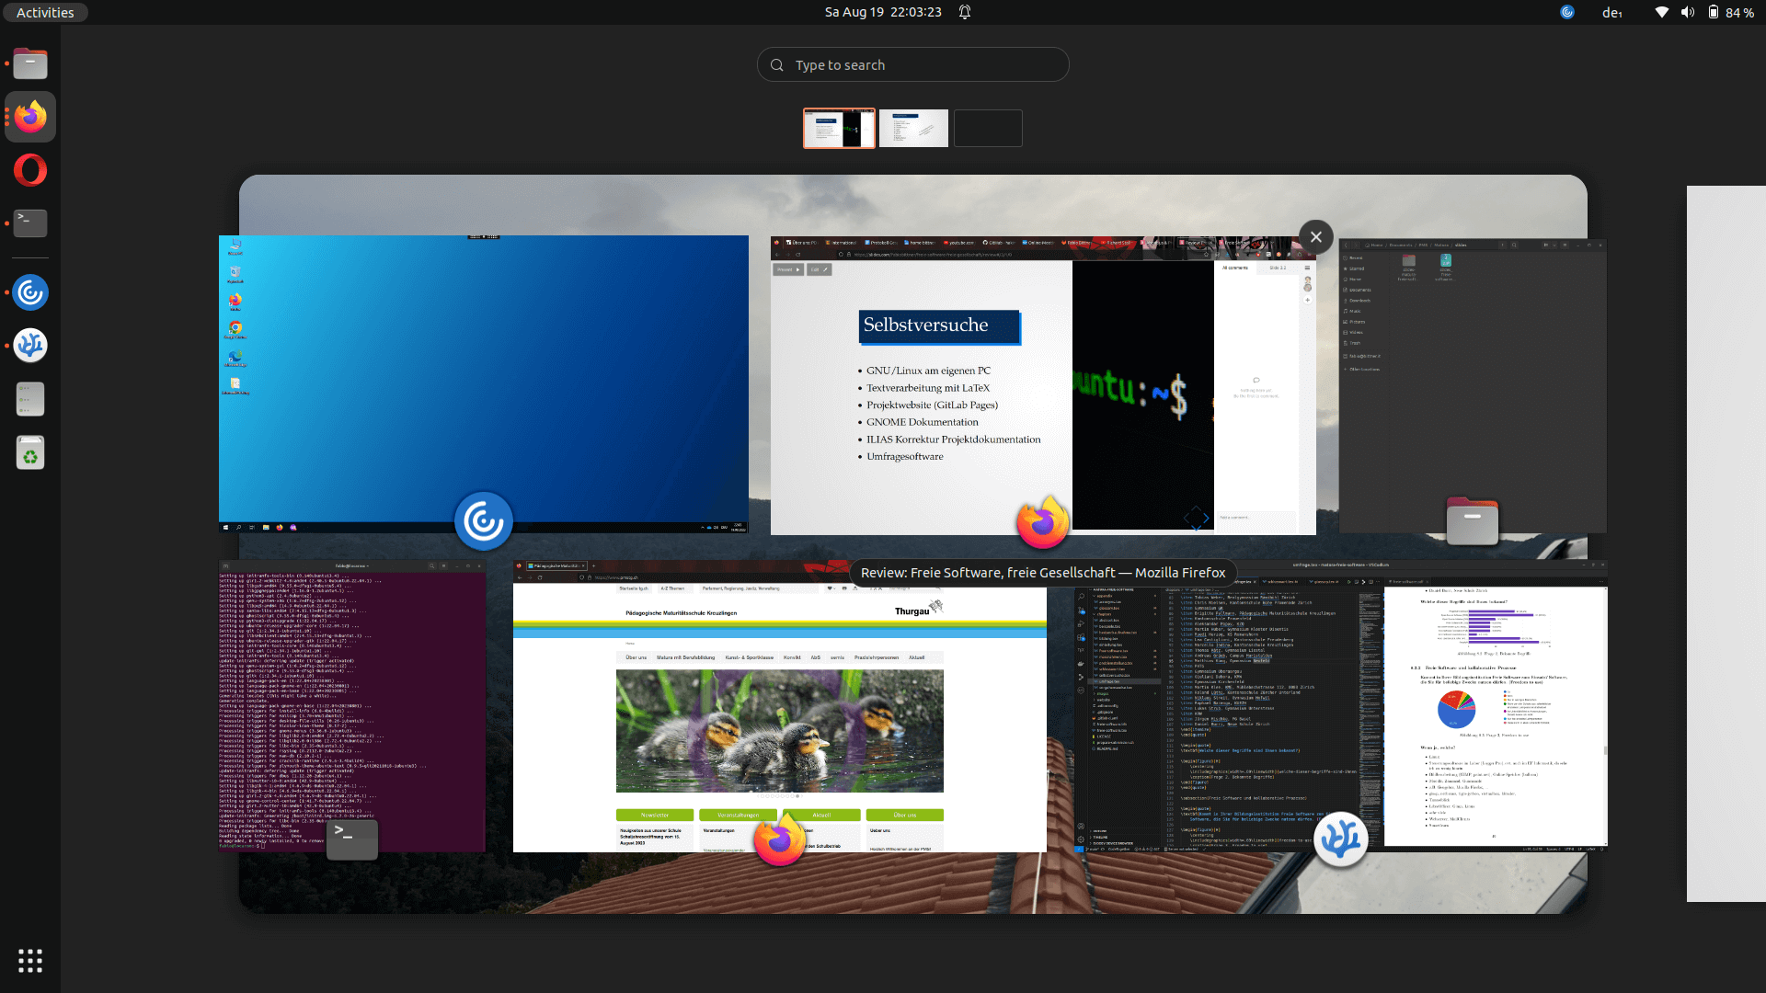Open Files from the dock
This screenshot has height=993, width=1766.
click(x=30, y=64)
